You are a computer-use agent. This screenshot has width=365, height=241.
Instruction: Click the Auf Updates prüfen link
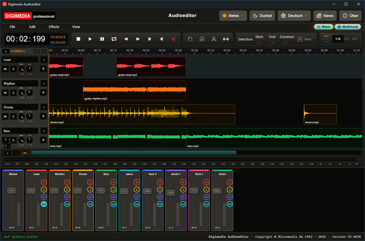pos(21,236)
